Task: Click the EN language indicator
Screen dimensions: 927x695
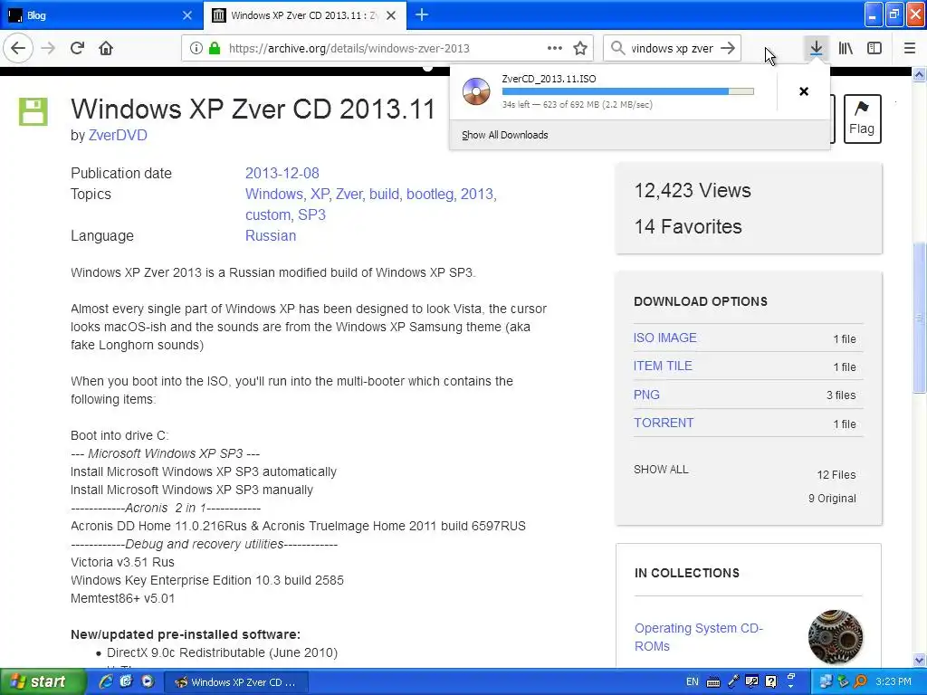Action: pyautogui.click(x=693, y=681)
